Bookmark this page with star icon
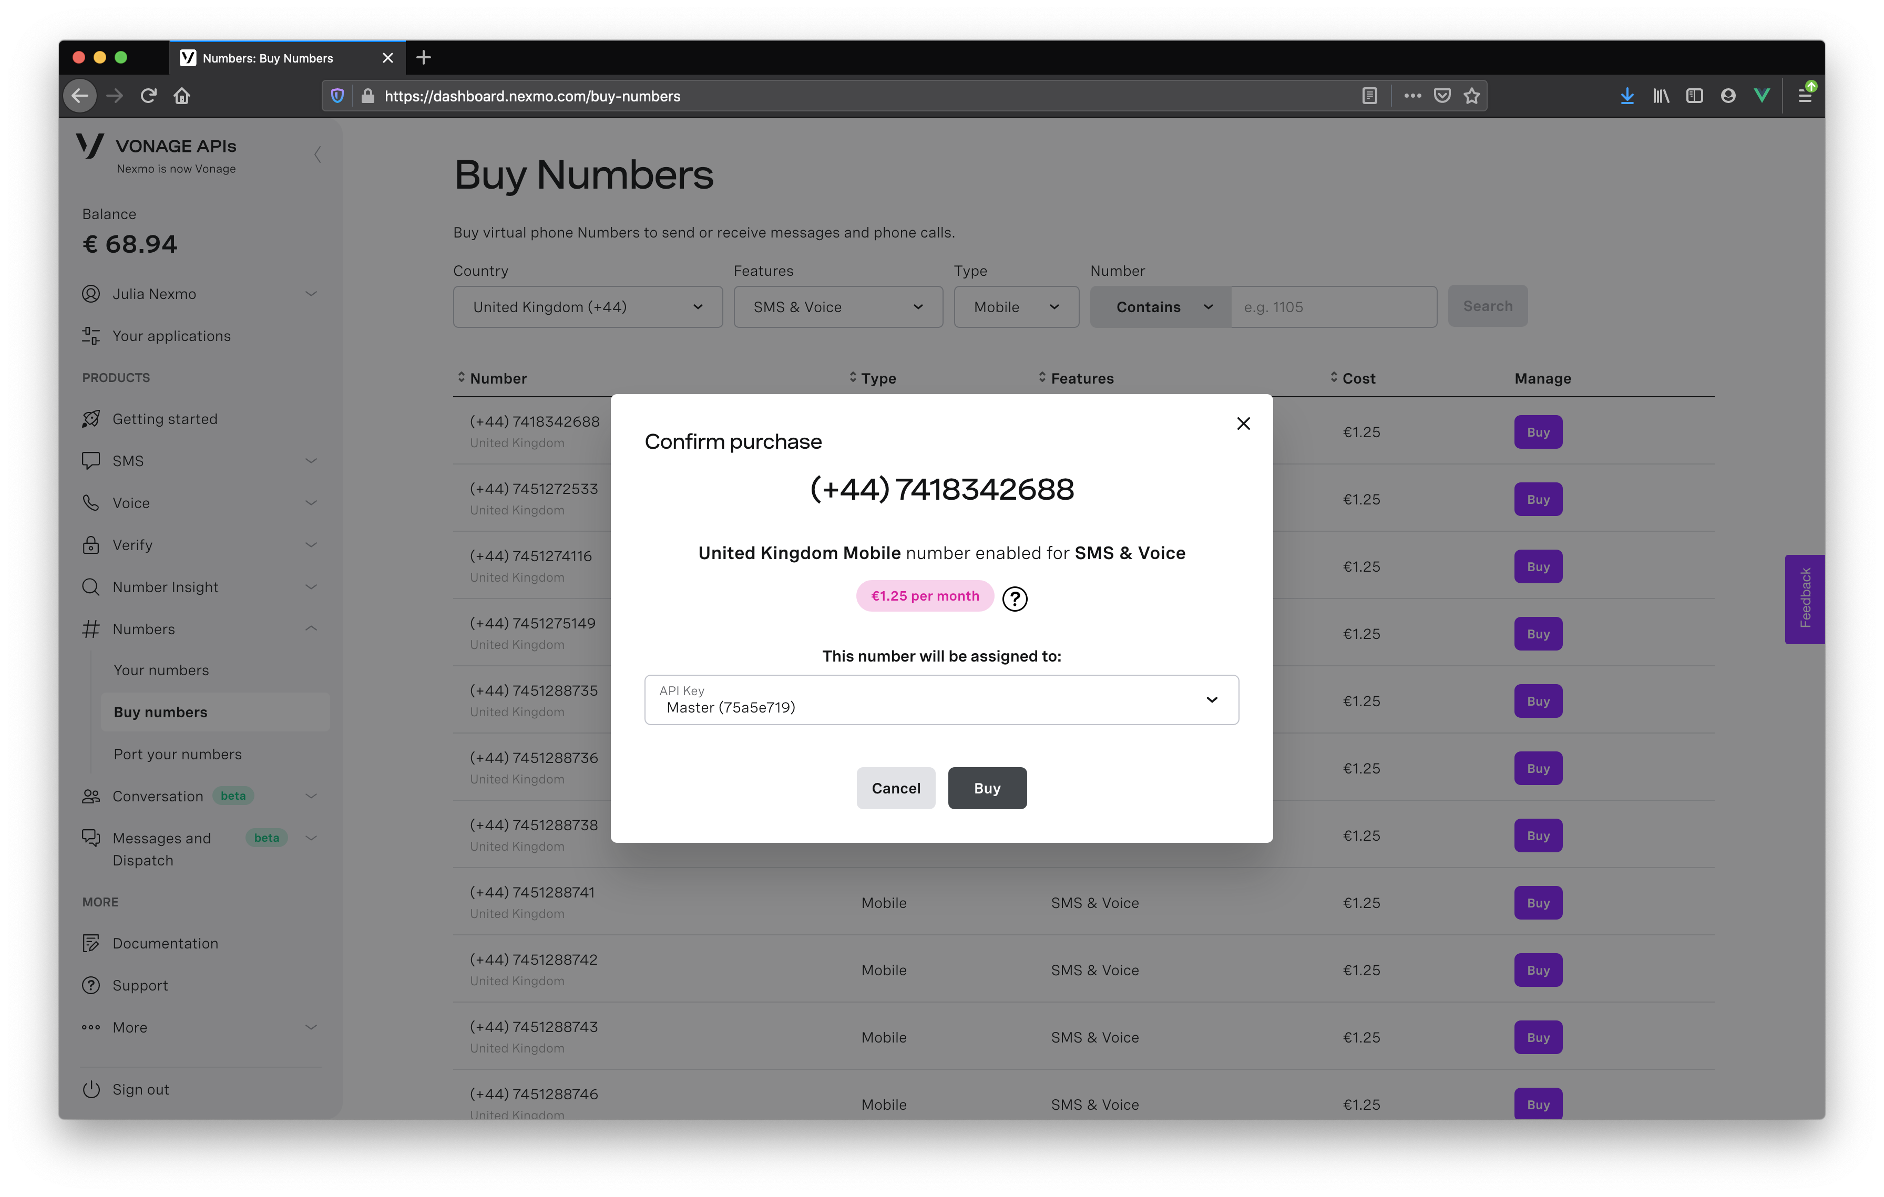The image size is (1884, 1197). tap(1472, 96)
